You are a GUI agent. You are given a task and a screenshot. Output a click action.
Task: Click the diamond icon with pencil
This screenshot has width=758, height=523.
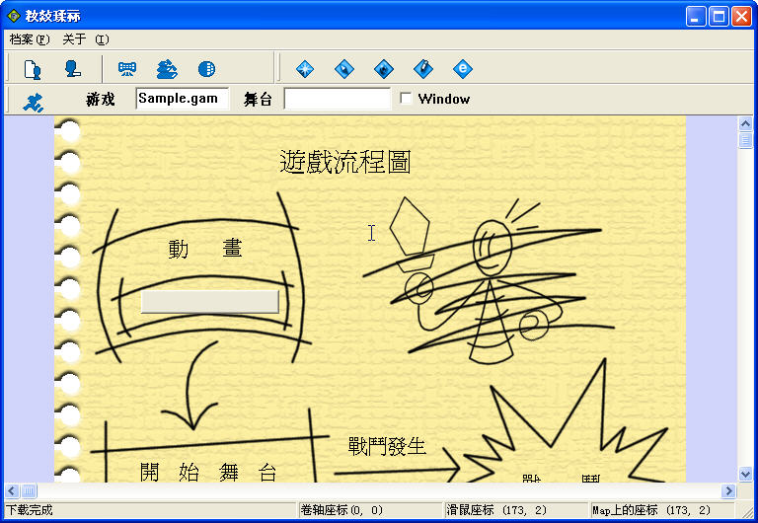(423, 69)
